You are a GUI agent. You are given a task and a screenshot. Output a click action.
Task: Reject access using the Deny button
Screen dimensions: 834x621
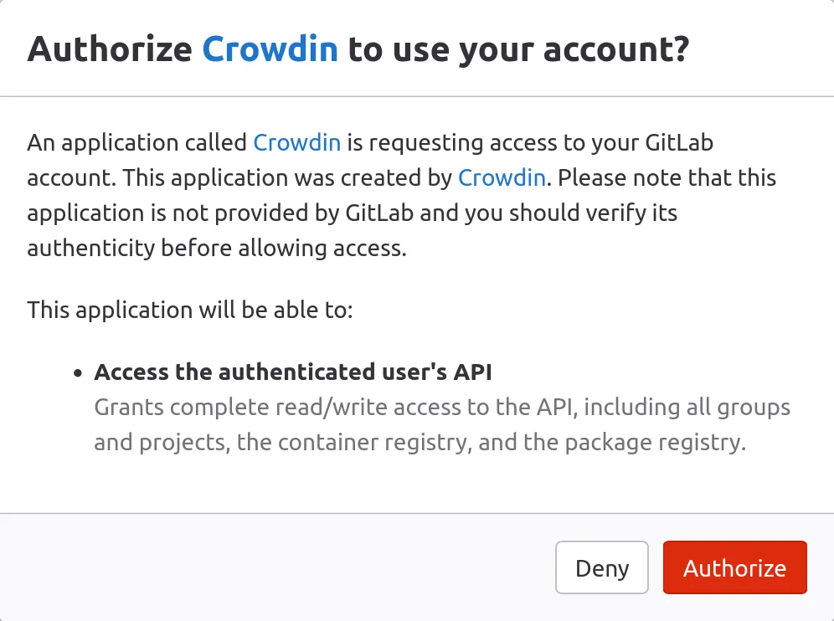(601, 567)
